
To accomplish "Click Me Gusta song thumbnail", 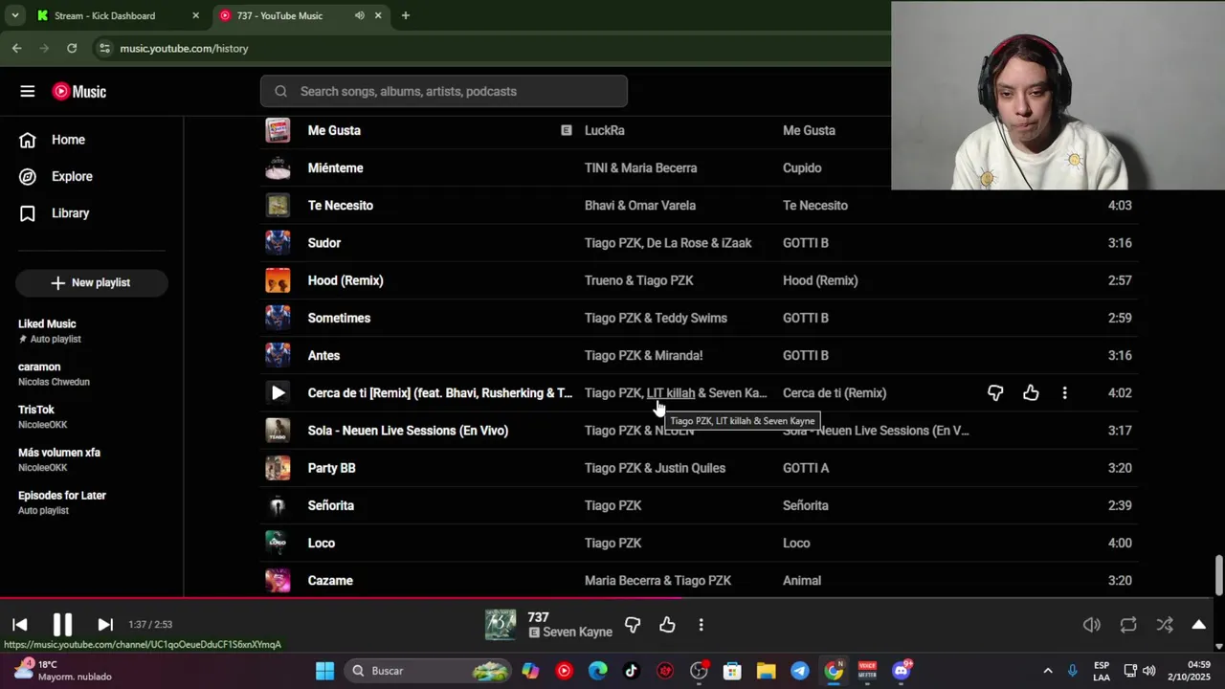I will pos(278,130).
